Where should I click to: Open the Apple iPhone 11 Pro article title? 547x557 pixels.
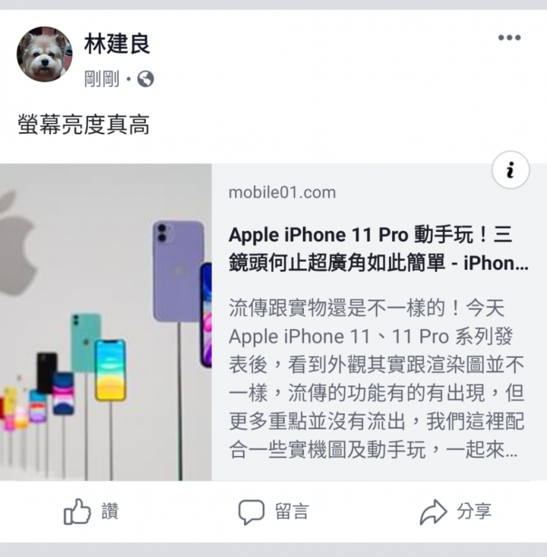(378, 249)
